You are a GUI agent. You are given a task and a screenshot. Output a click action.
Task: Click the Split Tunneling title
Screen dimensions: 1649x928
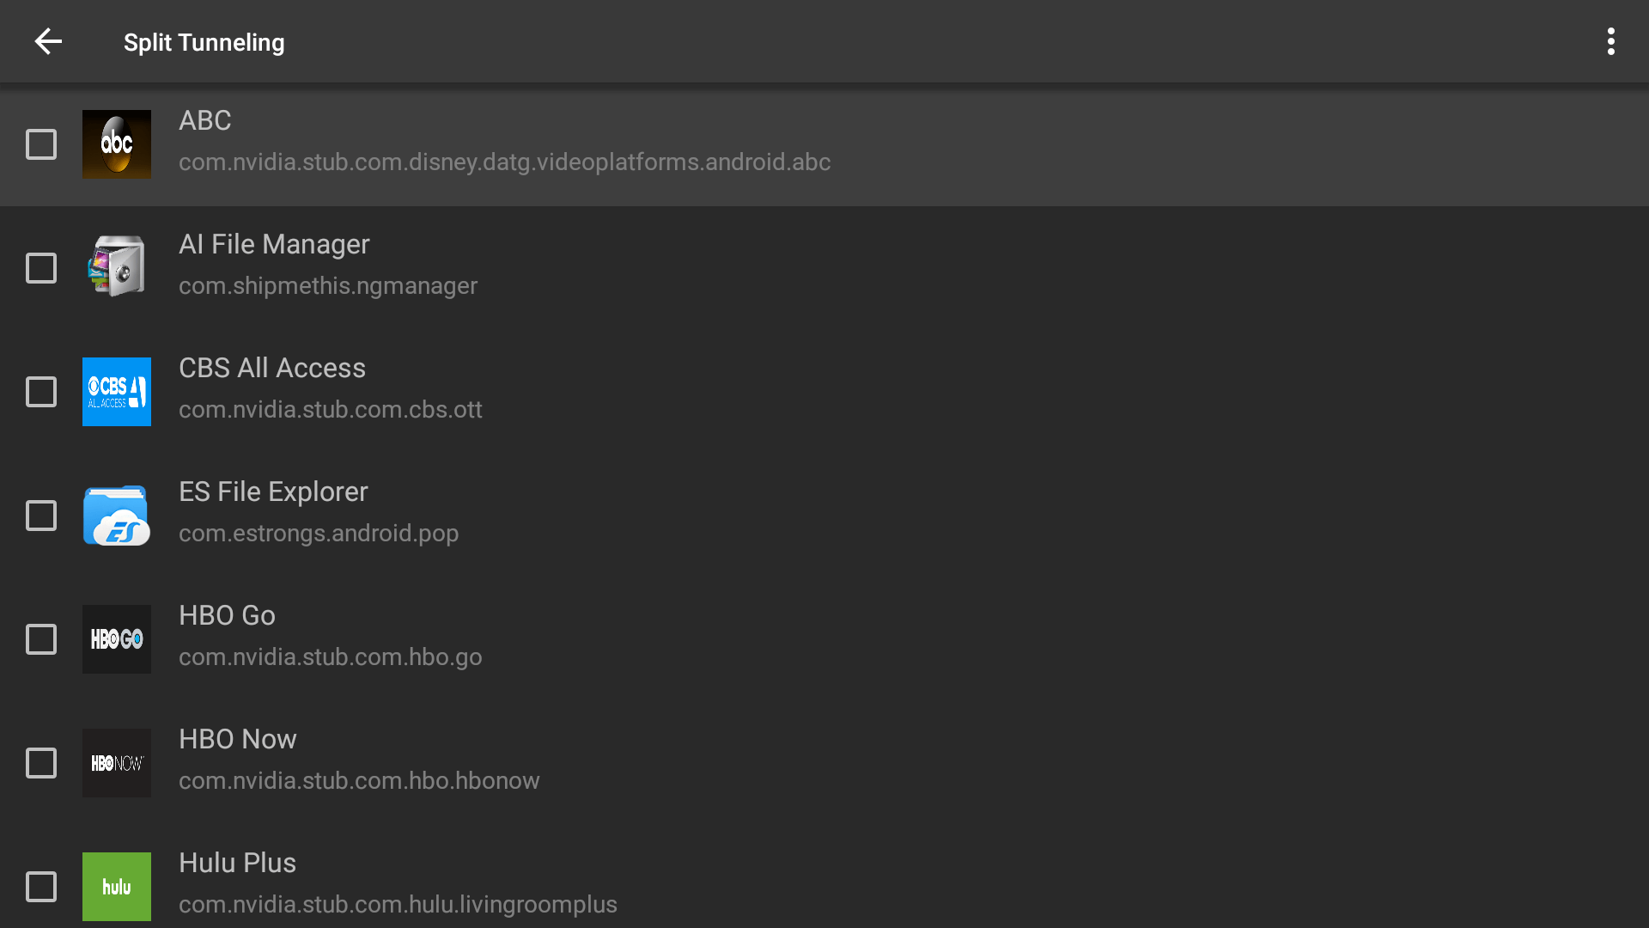pyautogui.click(x=204, y=42)
